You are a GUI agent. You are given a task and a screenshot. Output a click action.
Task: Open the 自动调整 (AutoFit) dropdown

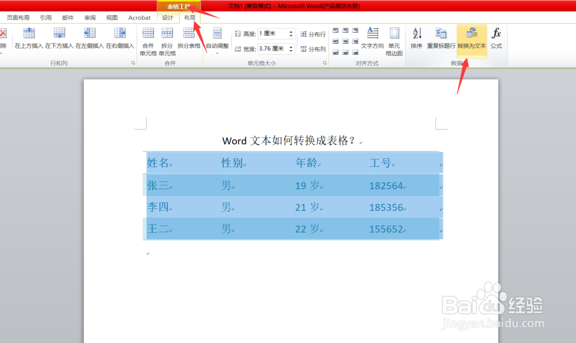tap(217, 40)
